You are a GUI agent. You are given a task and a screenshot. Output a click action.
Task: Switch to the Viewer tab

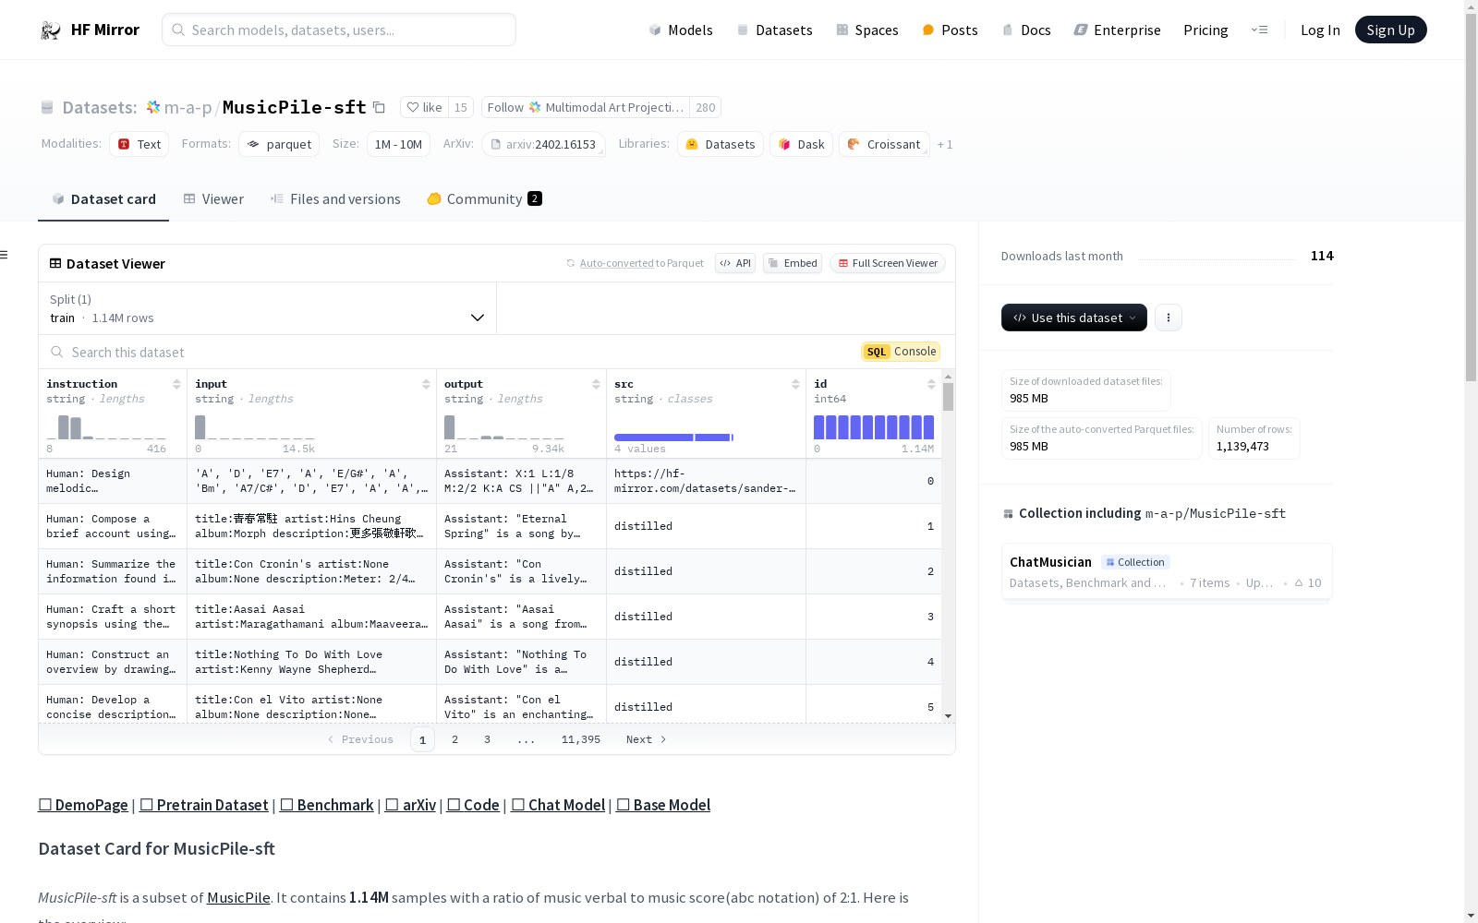213,199
